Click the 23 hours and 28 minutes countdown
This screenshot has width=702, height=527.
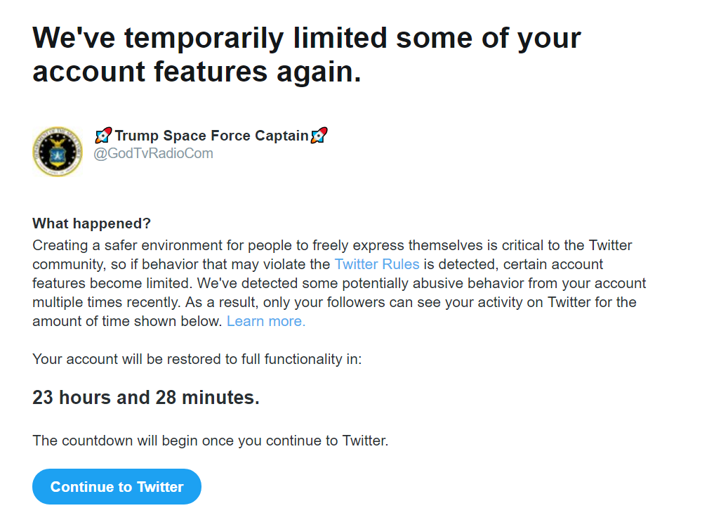click(x=146, y=398)
